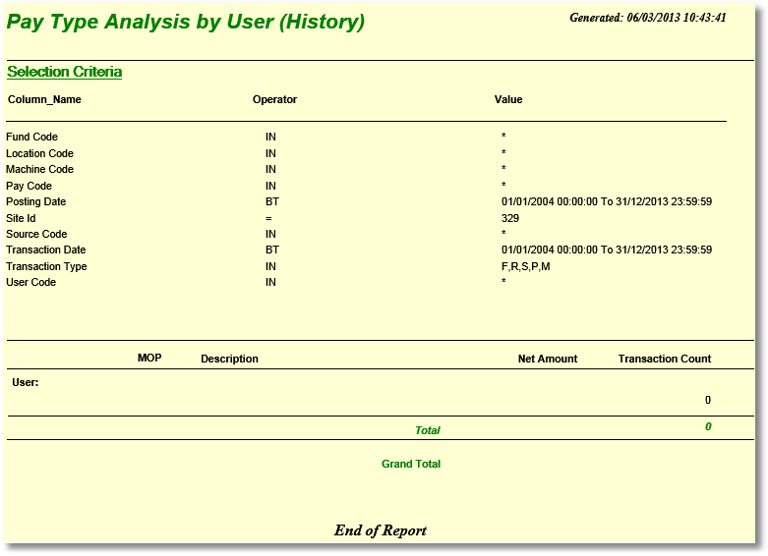This screenshot has width=768, height=556.
Task: Select the IN operator in the Source Code row
Action: (270, 234)
